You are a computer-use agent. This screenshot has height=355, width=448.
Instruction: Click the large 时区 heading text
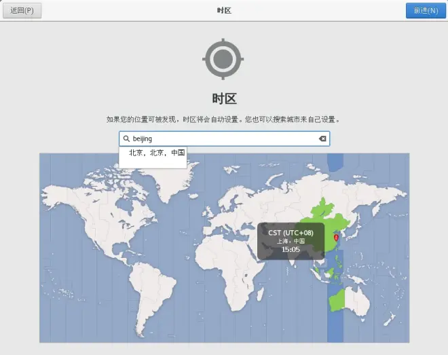tap(224, 98)
